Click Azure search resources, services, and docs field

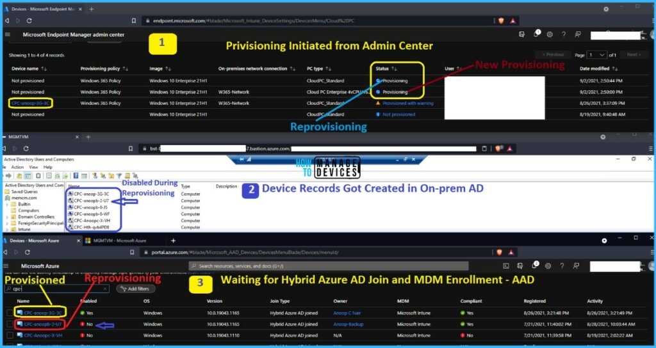pos(329,265)
